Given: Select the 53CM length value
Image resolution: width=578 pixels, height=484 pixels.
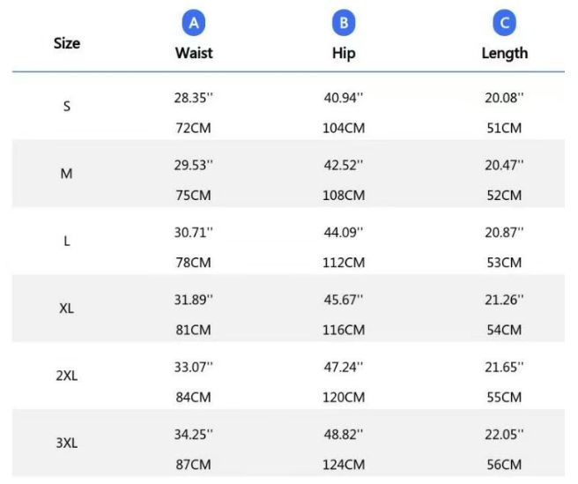Looking at the screenshot, I should click(x=504, y=263).
